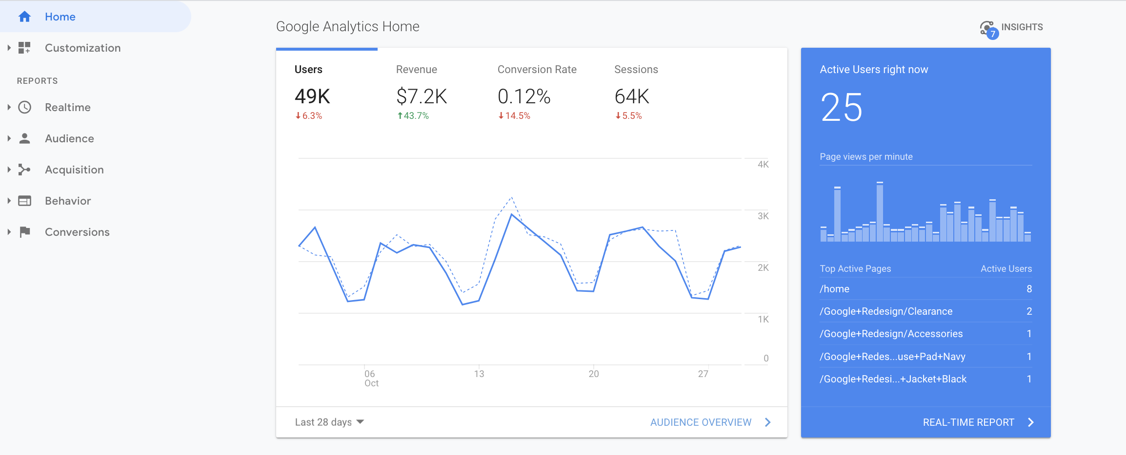
Task: Click the 49K users value
Action: click(312, 96)
